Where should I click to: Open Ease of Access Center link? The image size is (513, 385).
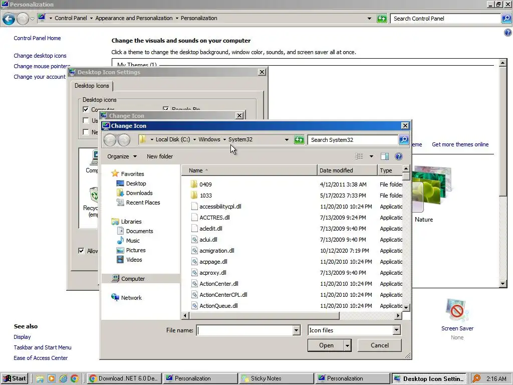[x=41, y=358]
